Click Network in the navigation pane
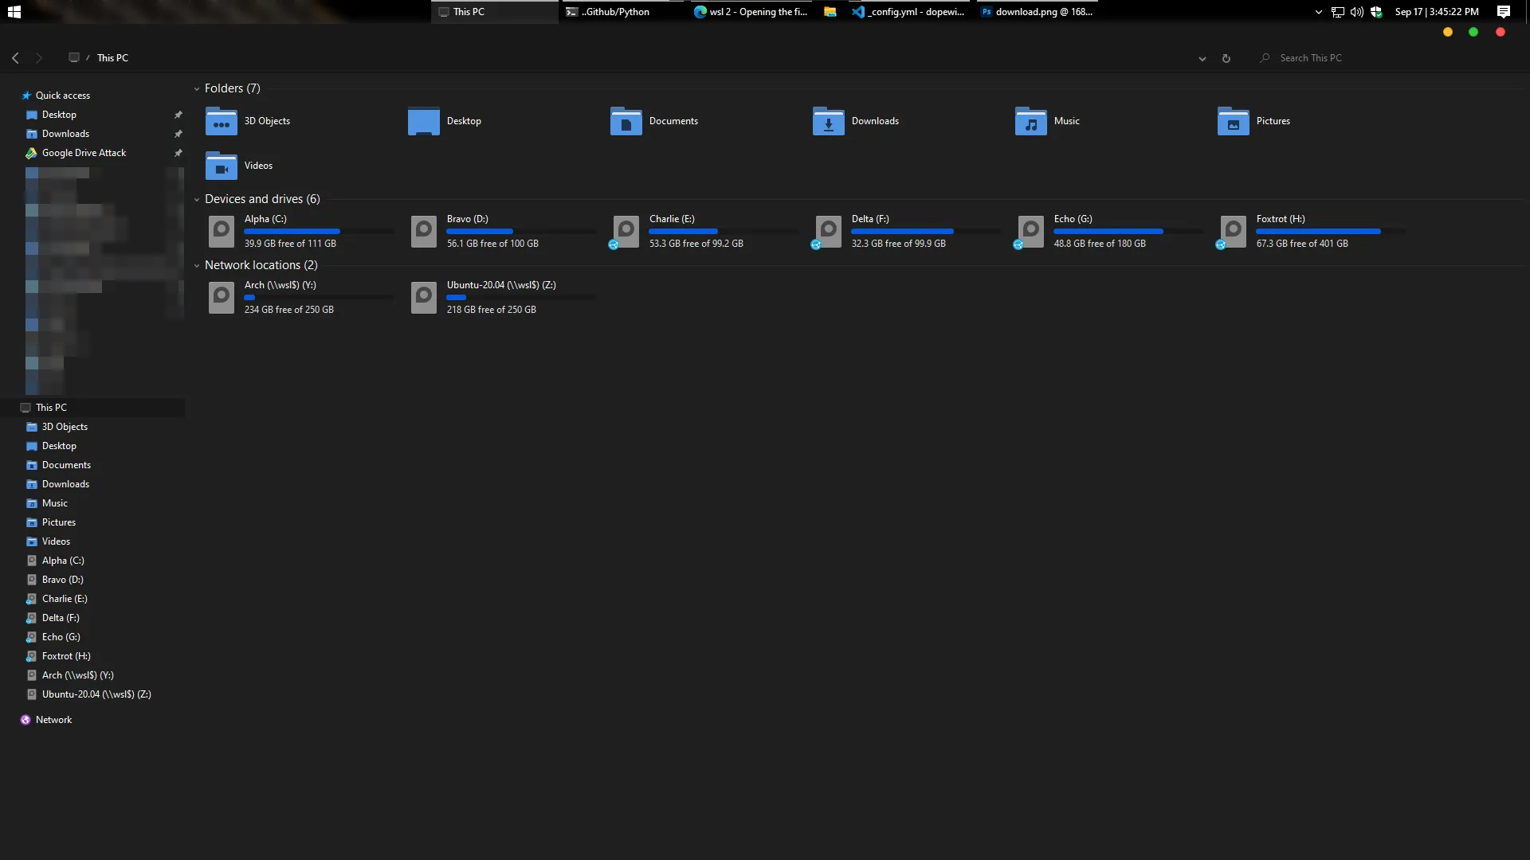This screenshot has height=860, width=1530. [53, 720]
